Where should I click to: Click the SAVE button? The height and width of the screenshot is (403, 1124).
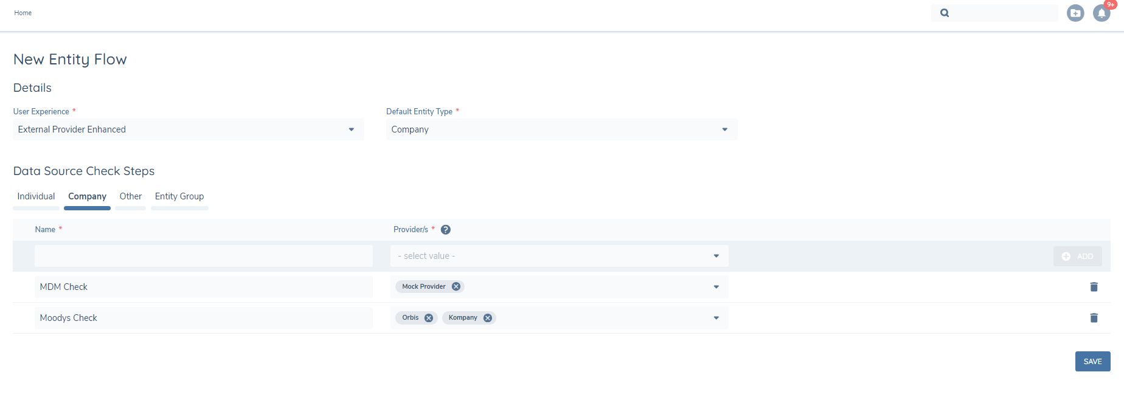(1092, 362)
